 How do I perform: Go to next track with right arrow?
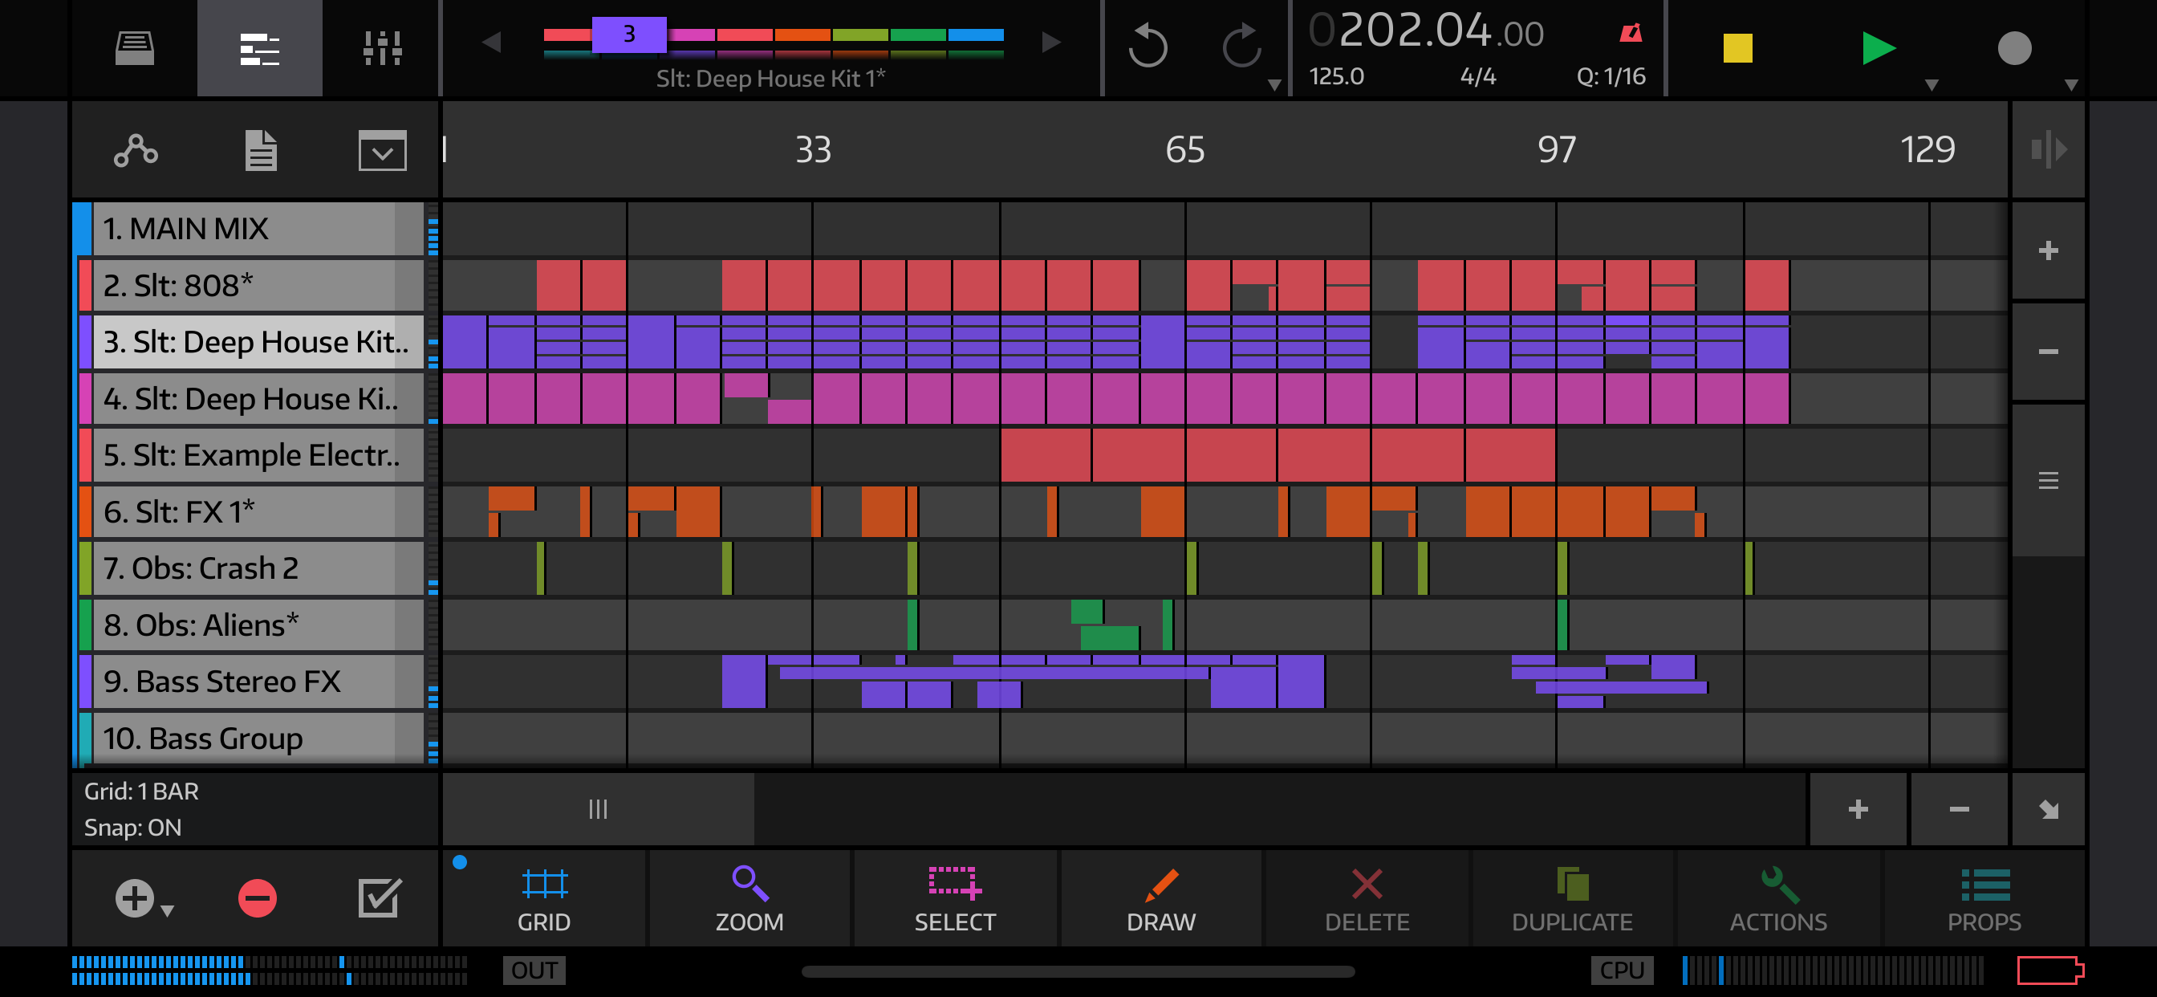[x=1051, y=42]
